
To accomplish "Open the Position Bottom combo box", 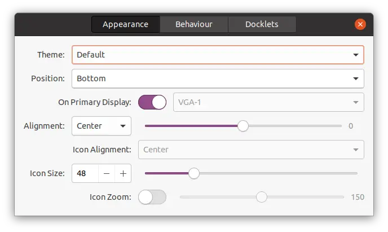I will (218, 78).
